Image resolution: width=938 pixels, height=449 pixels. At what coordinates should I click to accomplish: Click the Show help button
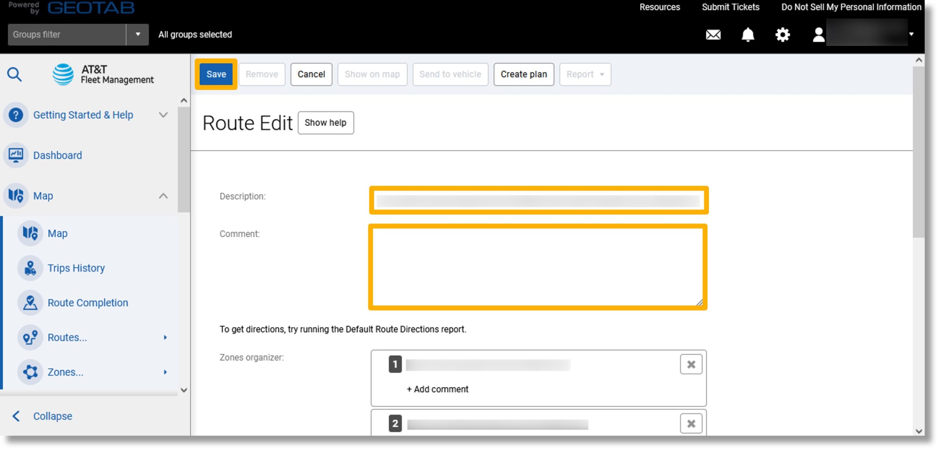[x=325, y=123]
